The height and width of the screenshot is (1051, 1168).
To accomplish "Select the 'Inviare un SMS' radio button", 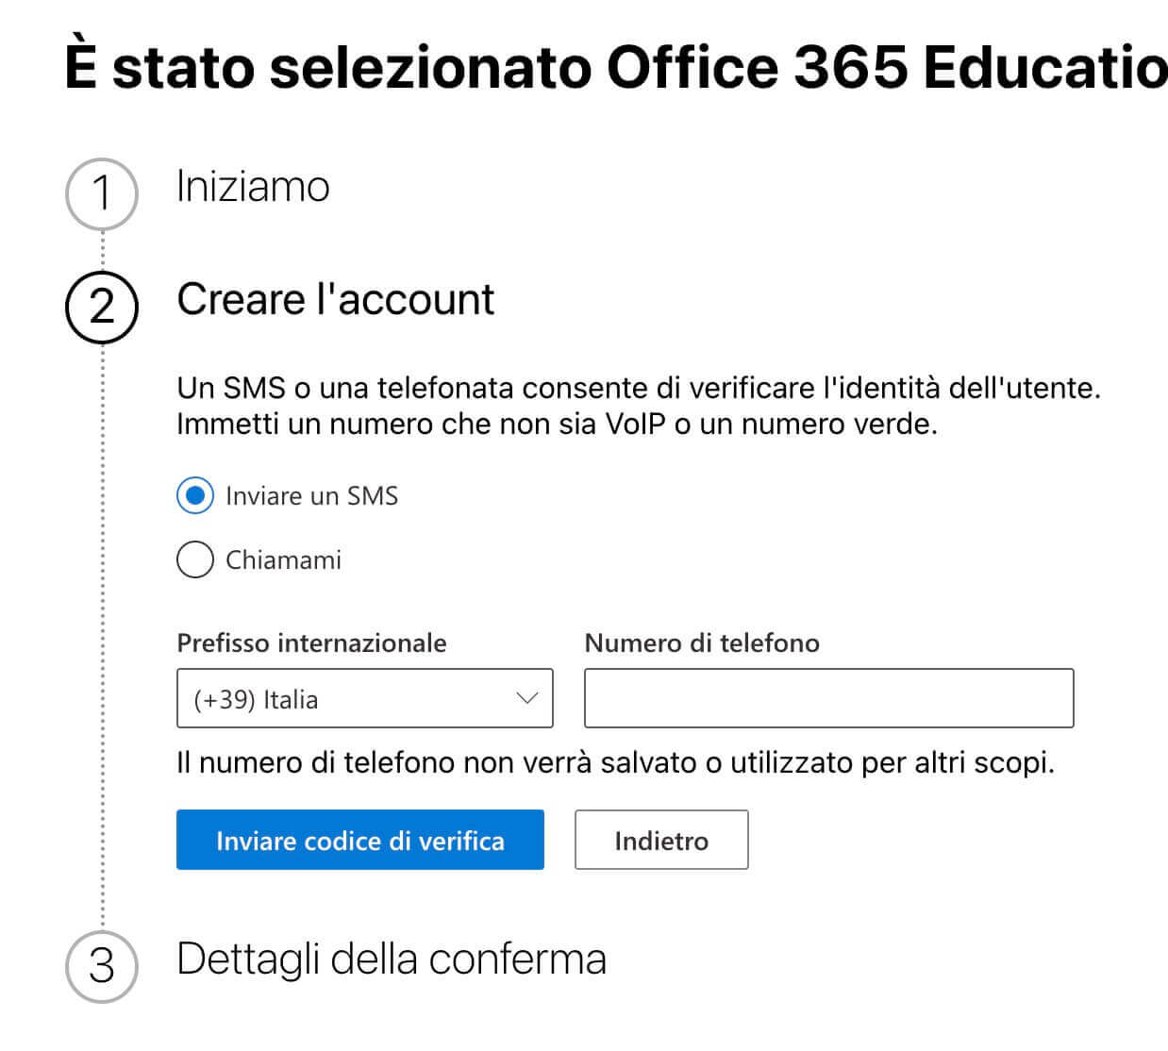I will point(193,495).
